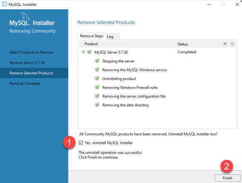Image resolution: width=242 pixels, height=183 pixels.
Task: Click checkmark icon for Removing Windows Firewall rules
Action: tap(97, 87)
